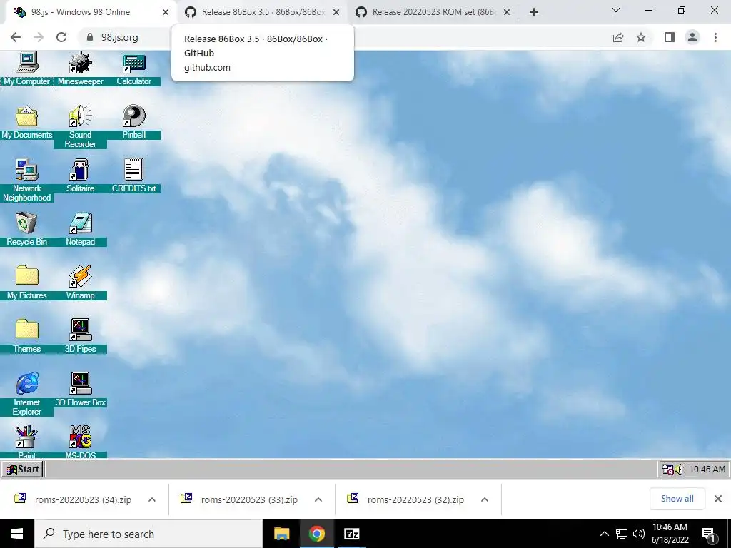
Task: Go forward in browser history
Action: (39, 37)
